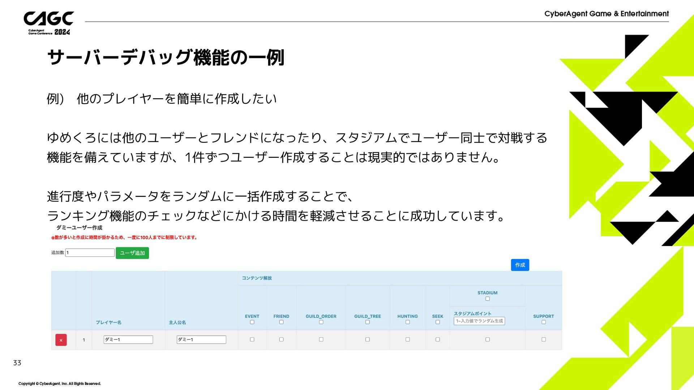The image size is (694, 390).
Task: Click the blue 作成 button
Action: [520, 265]
